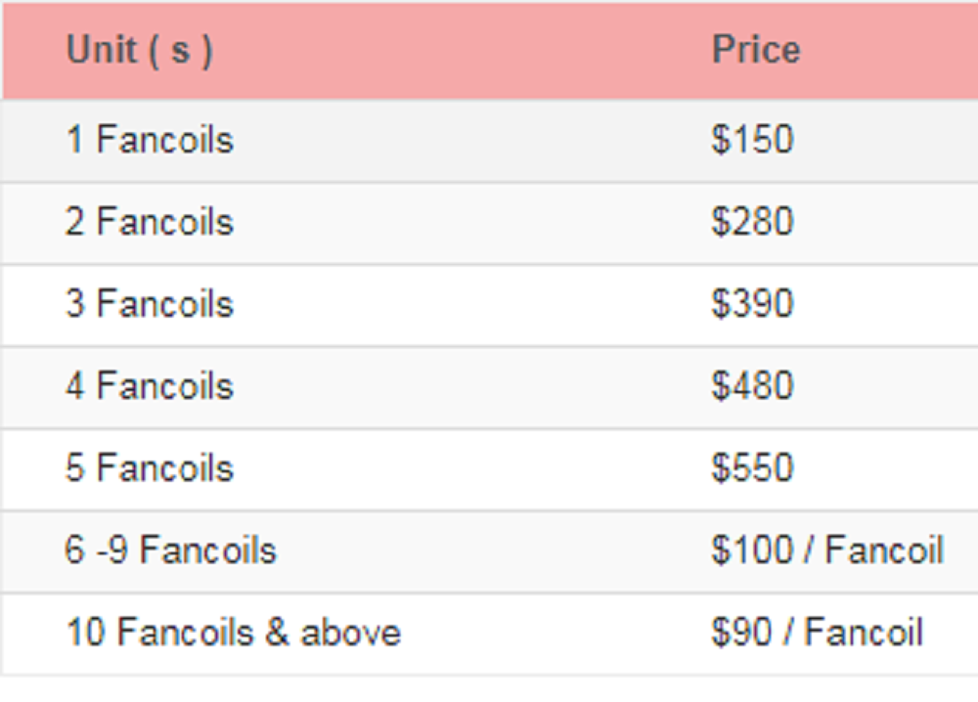Click the Price column header
978x702 pixels.
[756, 49]
